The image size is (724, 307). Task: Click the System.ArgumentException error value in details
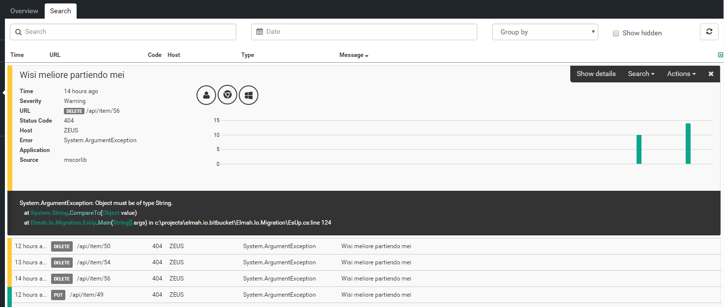point(100,140)
